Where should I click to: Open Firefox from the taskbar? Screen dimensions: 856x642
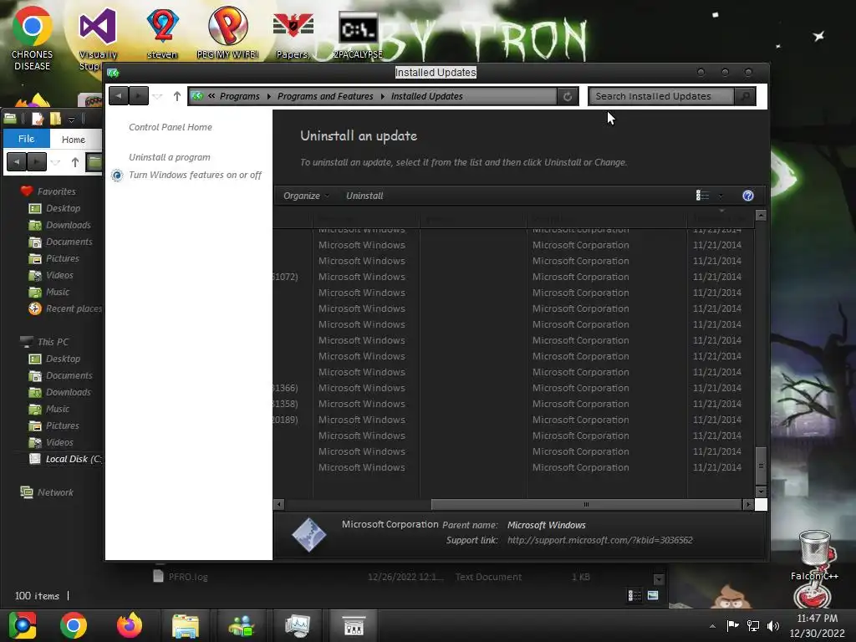[130, 625]
